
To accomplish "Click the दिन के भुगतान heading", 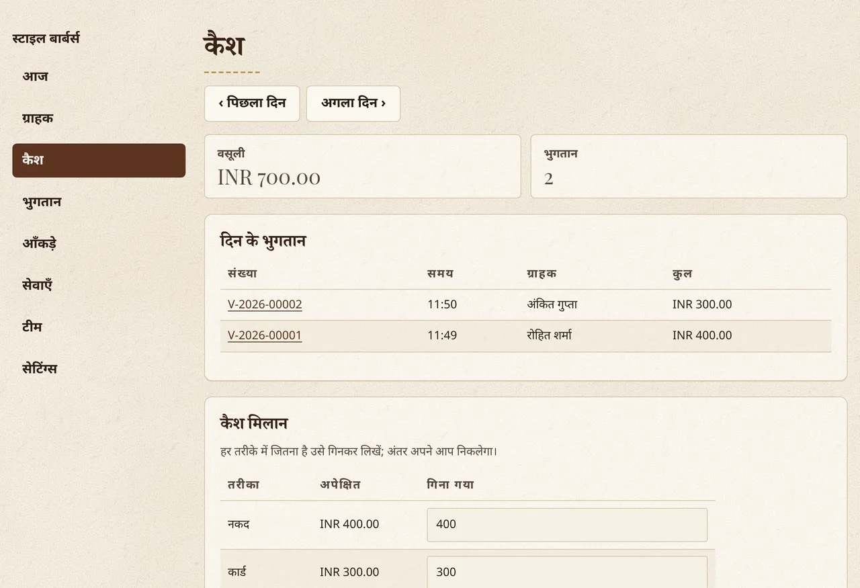I will tap(263, 240).
